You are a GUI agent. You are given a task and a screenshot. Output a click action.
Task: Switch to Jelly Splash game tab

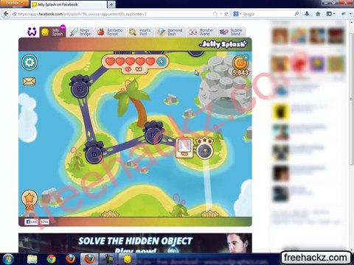(52, 32)
